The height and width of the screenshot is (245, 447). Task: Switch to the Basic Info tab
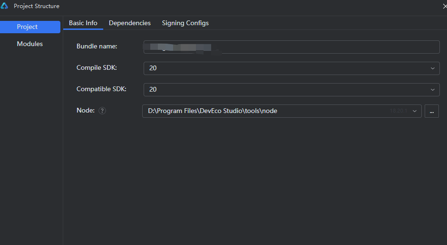tap(83, 23)
